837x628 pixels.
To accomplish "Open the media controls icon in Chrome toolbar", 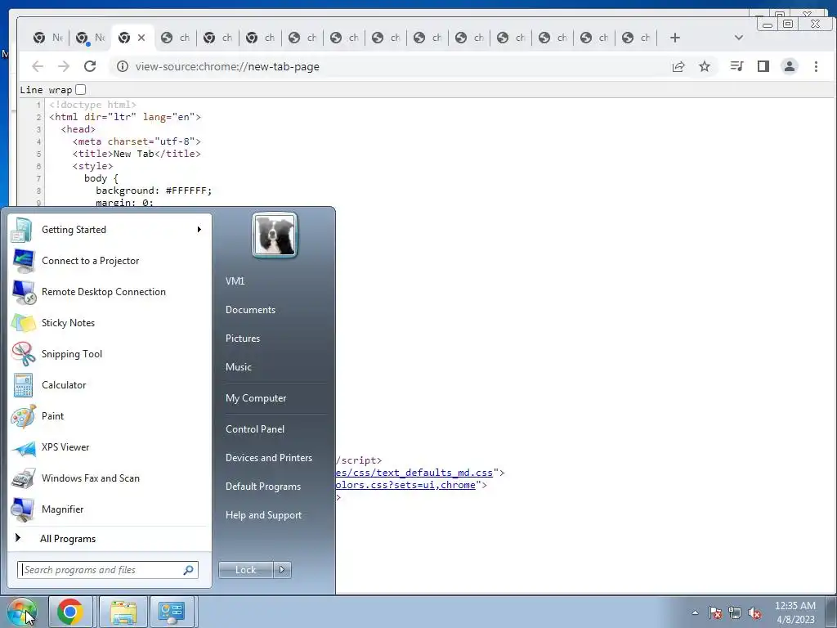I will 737,66.
